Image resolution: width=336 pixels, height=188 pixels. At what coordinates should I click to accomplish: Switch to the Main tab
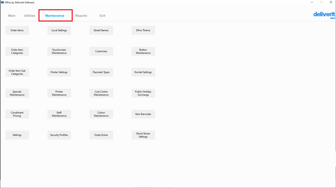[x=12, y=16]
